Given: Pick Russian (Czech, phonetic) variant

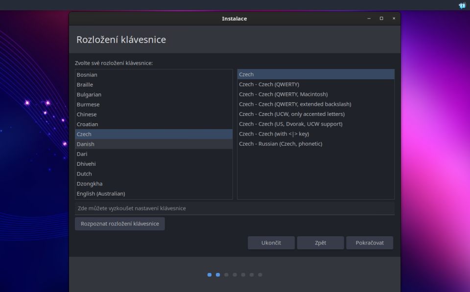Looking at the screenshot, I should 316,144.
